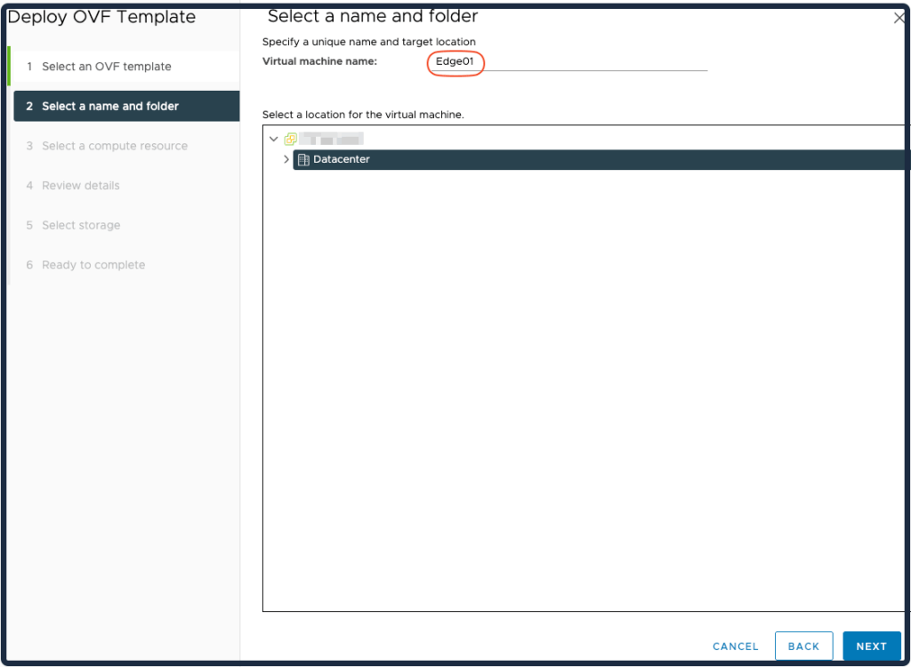Viewport: 911px width, 667px height.
Task: Click the 'Deploy OVF Template' title
Action: pos(101,17)
